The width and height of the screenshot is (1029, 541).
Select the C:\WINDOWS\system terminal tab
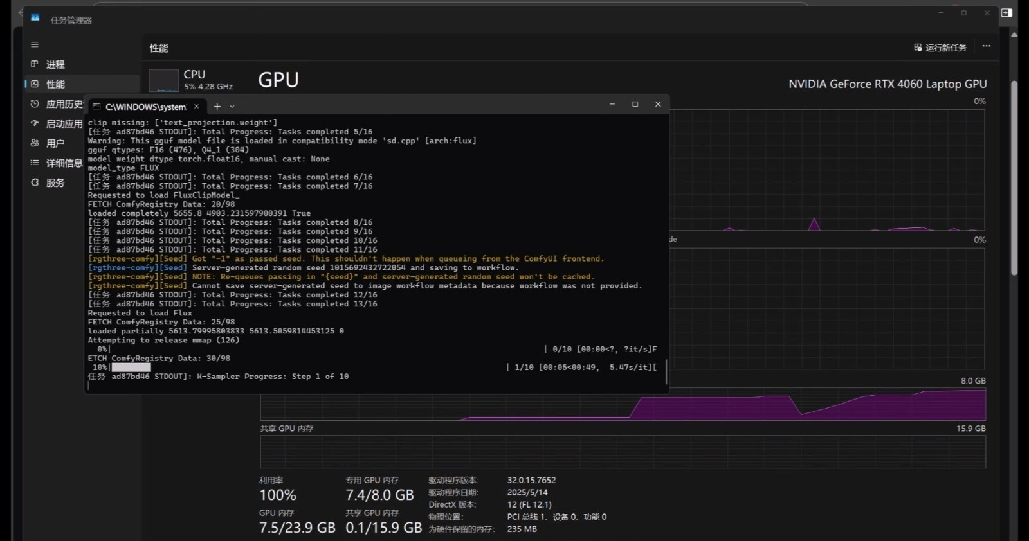click(x=145, y=107)
